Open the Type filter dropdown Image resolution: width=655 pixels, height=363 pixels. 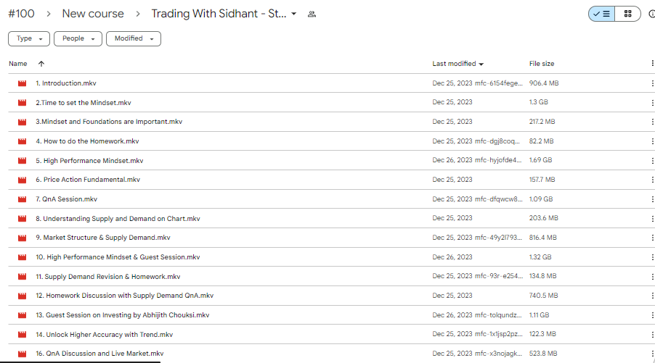click(x=29, y=38)
